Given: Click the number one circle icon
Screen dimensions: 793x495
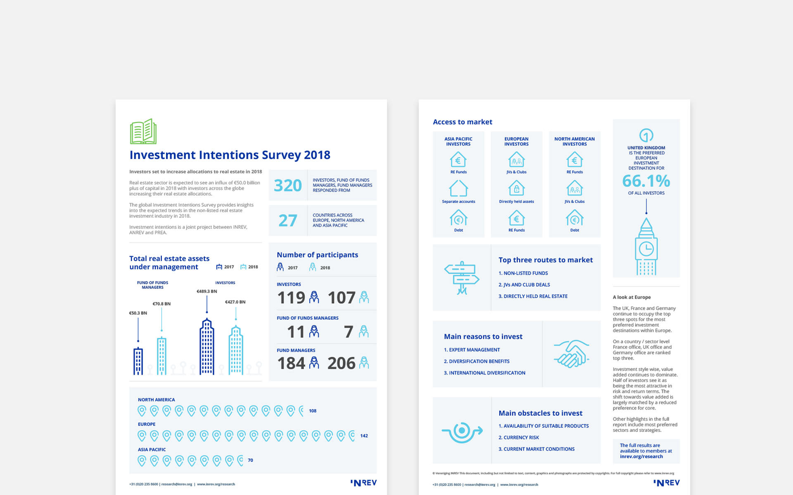Looking at the screenshot, I should click(x=646, y=135).
